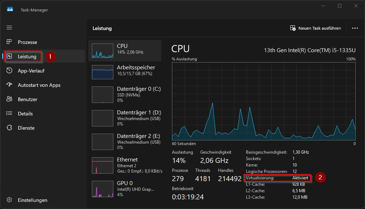Screen dimensions: 365x209
Task: View the Ethernet network performance
Action: 124,165
